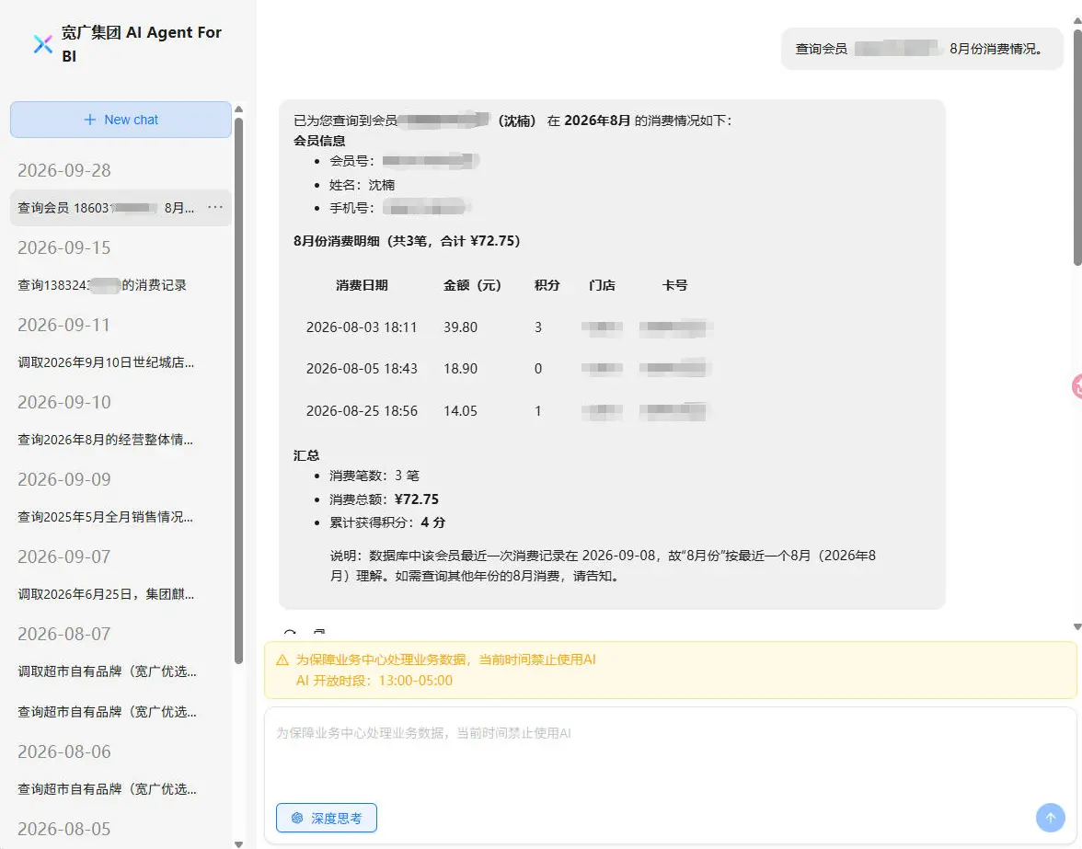The image size is (1082, 849).
Task: Click the amount cell 14.05
Action: coord(460,411)
